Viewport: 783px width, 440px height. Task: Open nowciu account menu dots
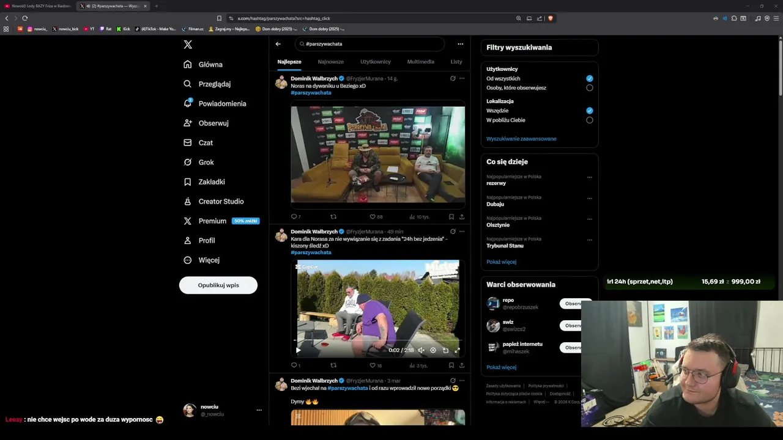(259, 410)
